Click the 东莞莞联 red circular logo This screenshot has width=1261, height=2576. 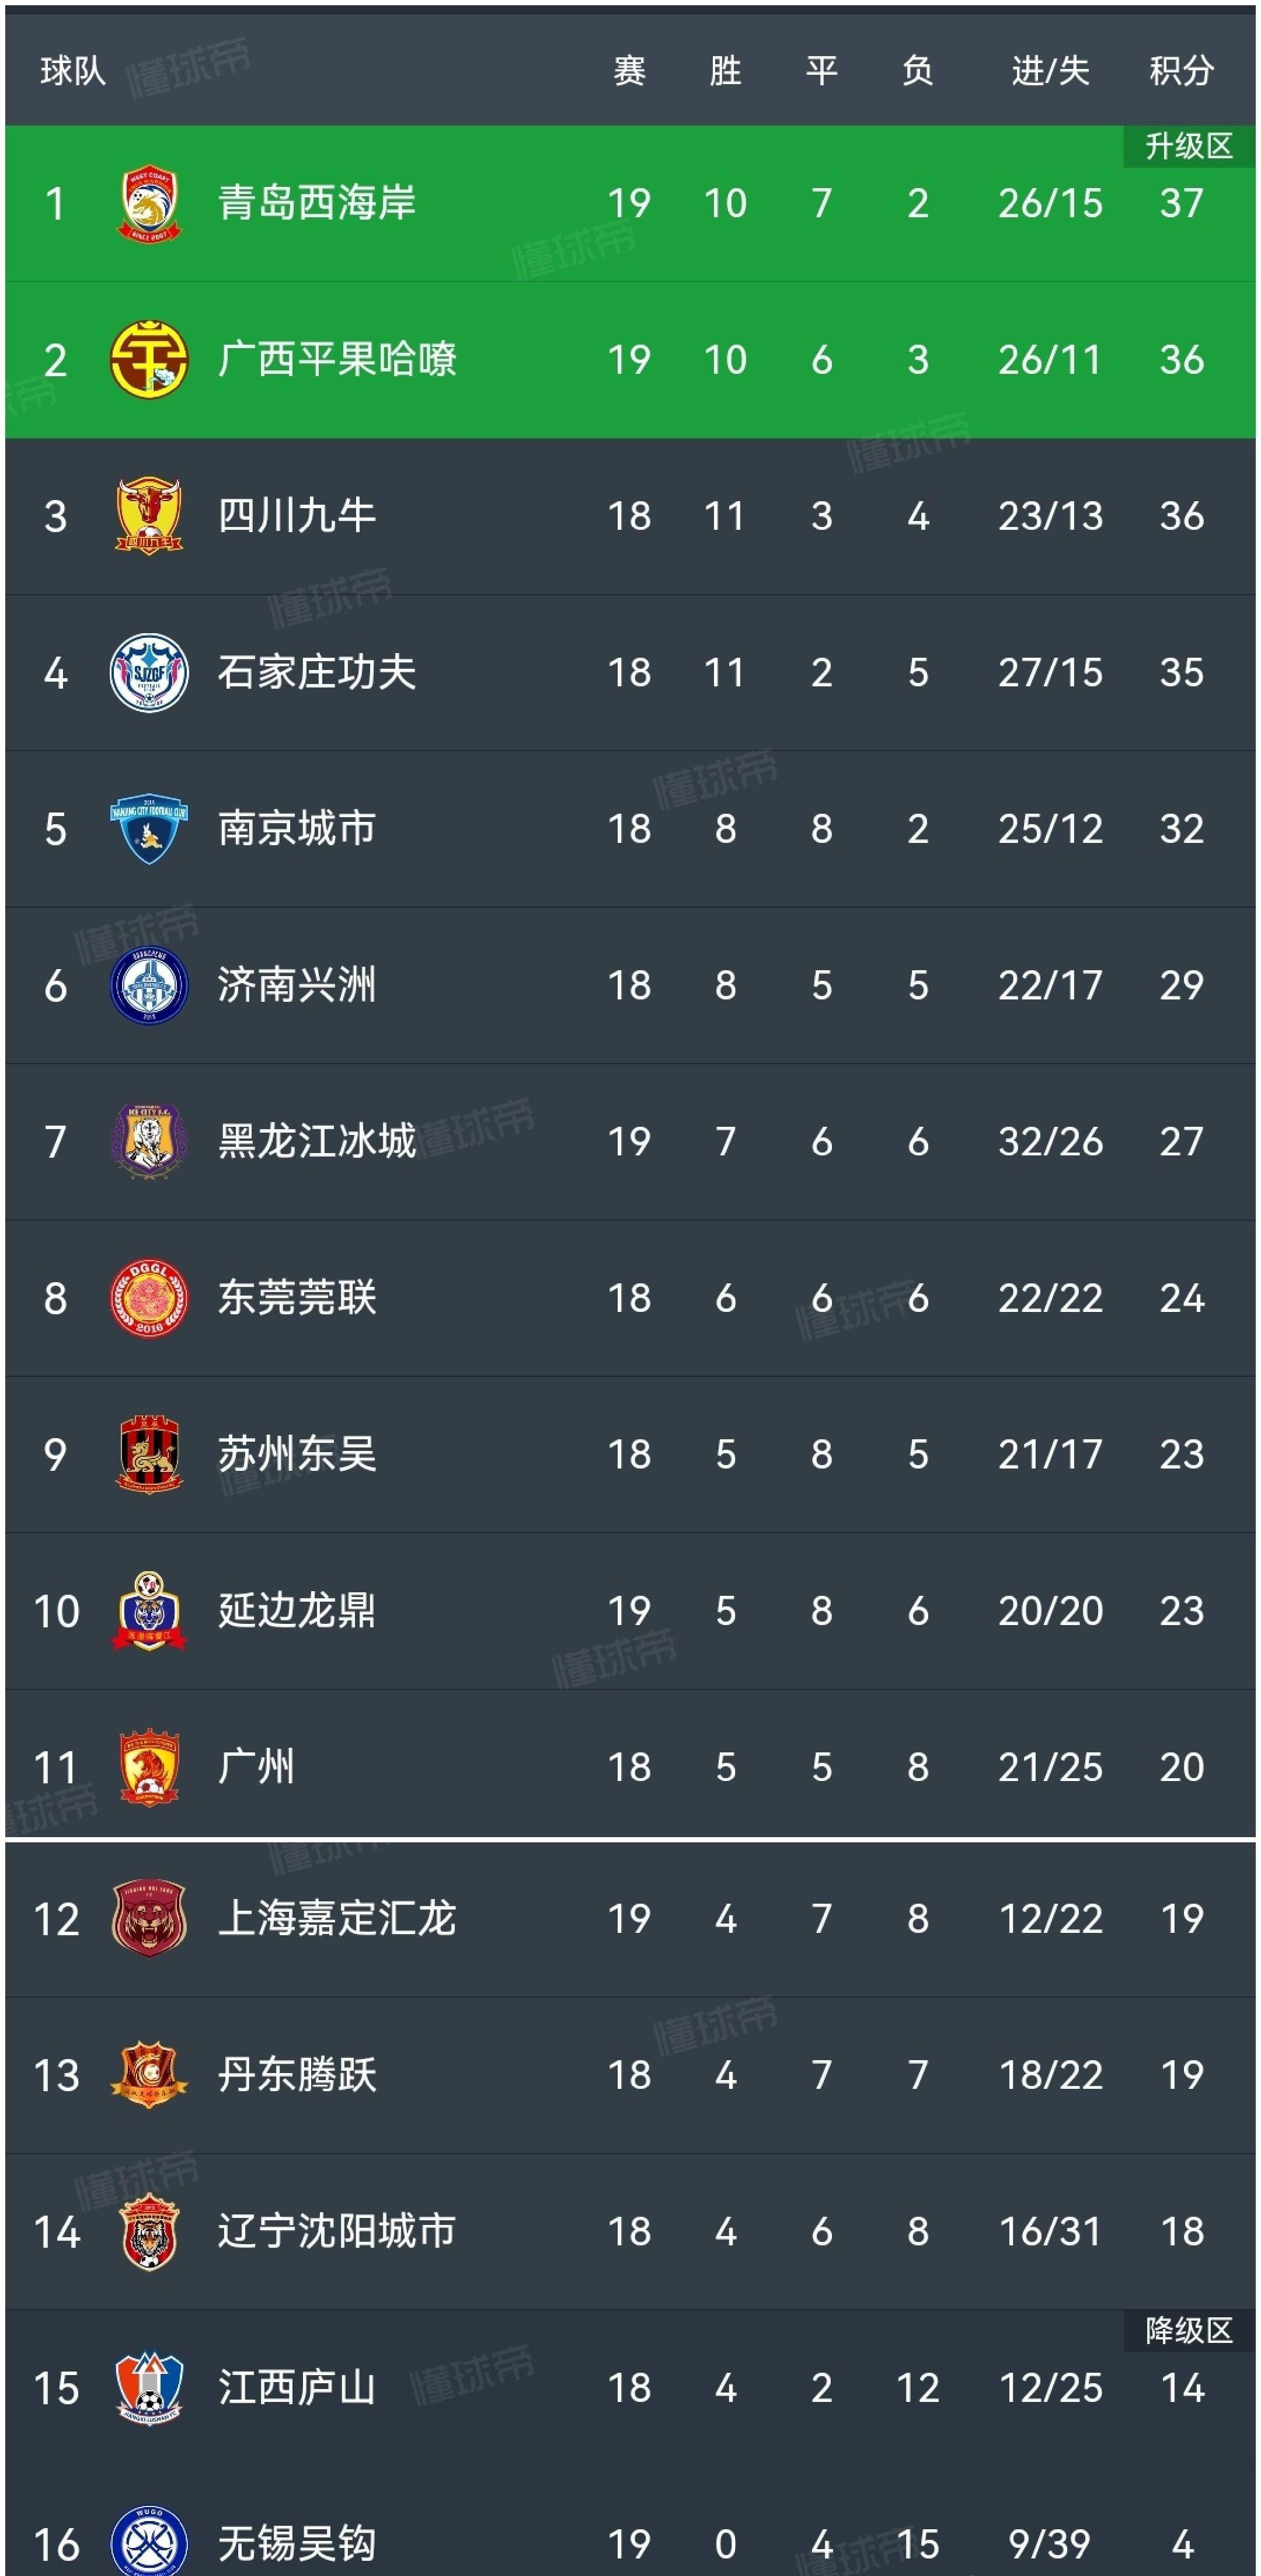[149, 1298]
